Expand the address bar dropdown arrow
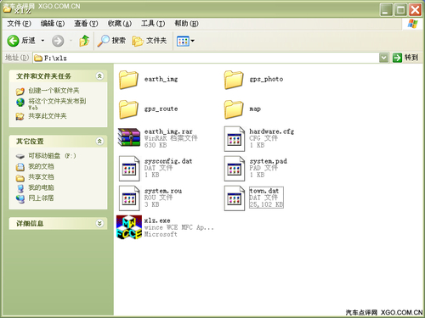425x318 pixels. pyautogui.click(x=383, y=58)
